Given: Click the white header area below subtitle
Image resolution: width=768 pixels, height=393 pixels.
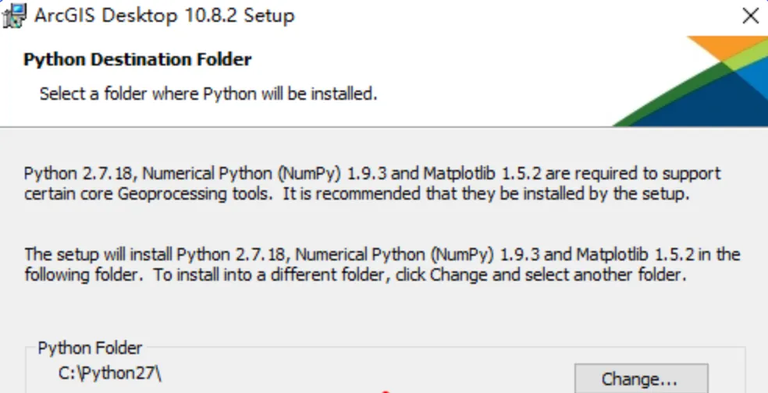Looking at the screenshot, I should [x=312, y=115].
